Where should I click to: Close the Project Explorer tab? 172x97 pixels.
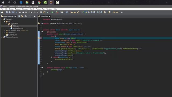[x=15, y=16]
